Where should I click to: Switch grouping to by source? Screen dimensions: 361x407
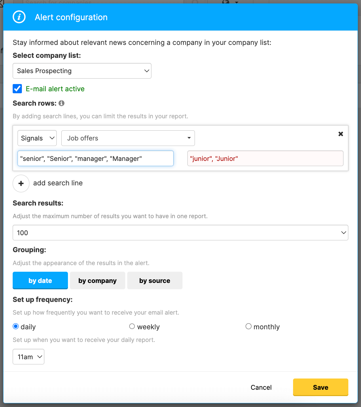(155, 280)
